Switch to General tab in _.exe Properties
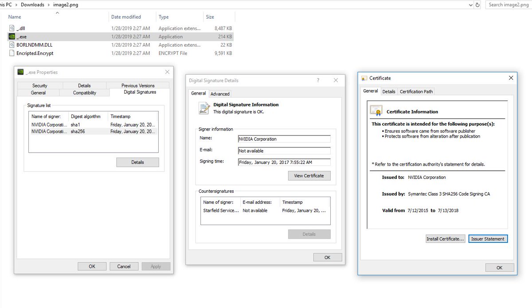 [x=38, y=93]
